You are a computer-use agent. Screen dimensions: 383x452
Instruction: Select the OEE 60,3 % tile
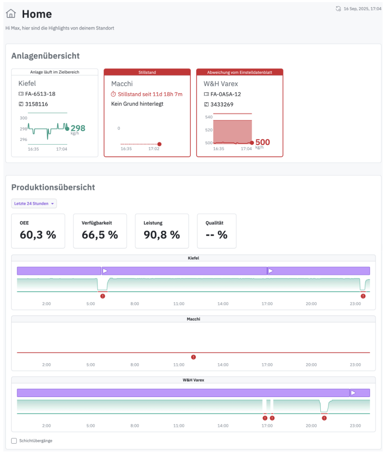pyautogui.click(x=38, y=231)
